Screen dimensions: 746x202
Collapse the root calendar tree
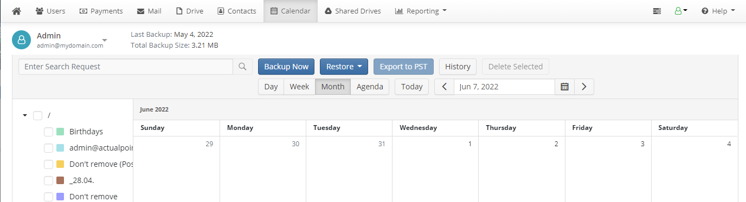[25, 115]
